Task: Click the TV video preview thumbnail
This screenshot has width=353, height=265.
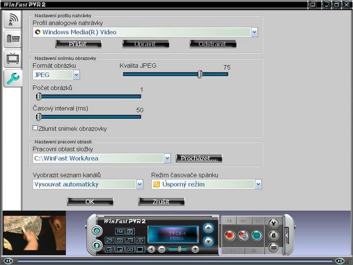Action: coord(34,233)
